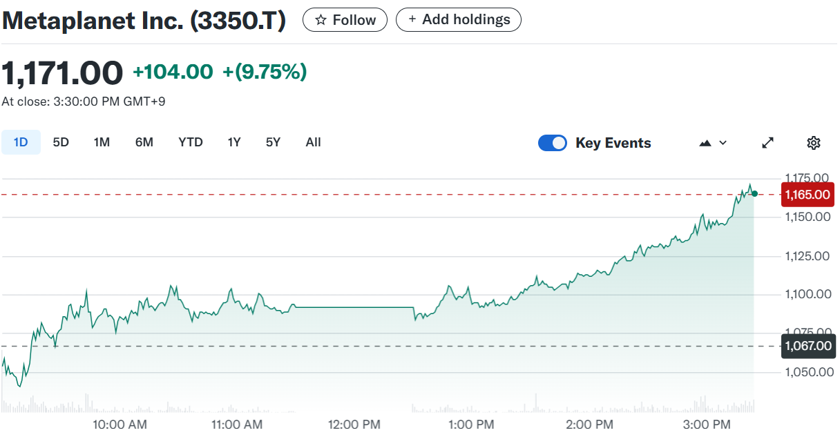
Task: Switch to the YTD view
Action: point(190,142)
